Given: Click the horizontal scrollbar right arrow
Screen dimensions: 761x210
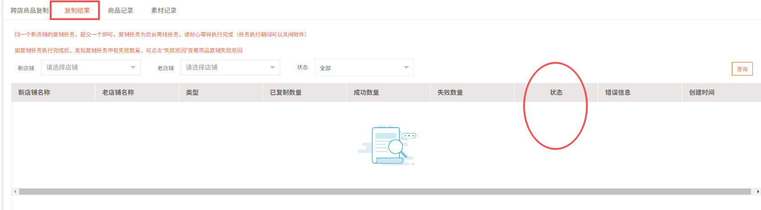Looking at the screenshot, I should (758, 192).
